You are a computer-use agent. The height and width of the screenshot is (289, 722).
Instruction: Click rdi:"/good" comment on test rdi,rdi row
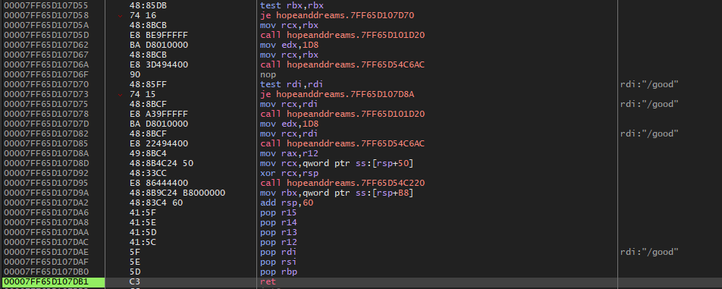(650, 85)
